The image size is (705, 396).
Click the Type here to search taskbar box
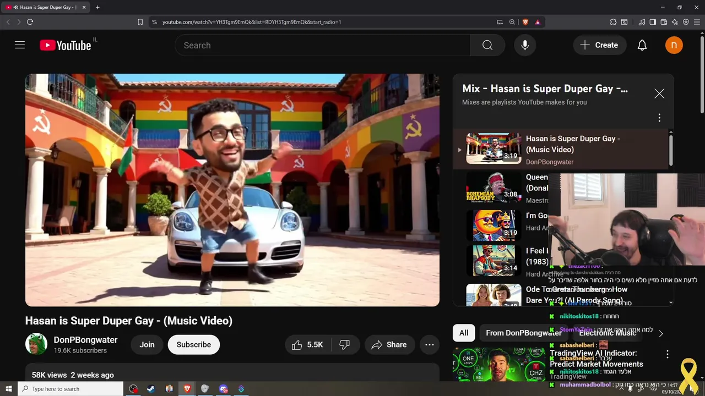[70, 389]
